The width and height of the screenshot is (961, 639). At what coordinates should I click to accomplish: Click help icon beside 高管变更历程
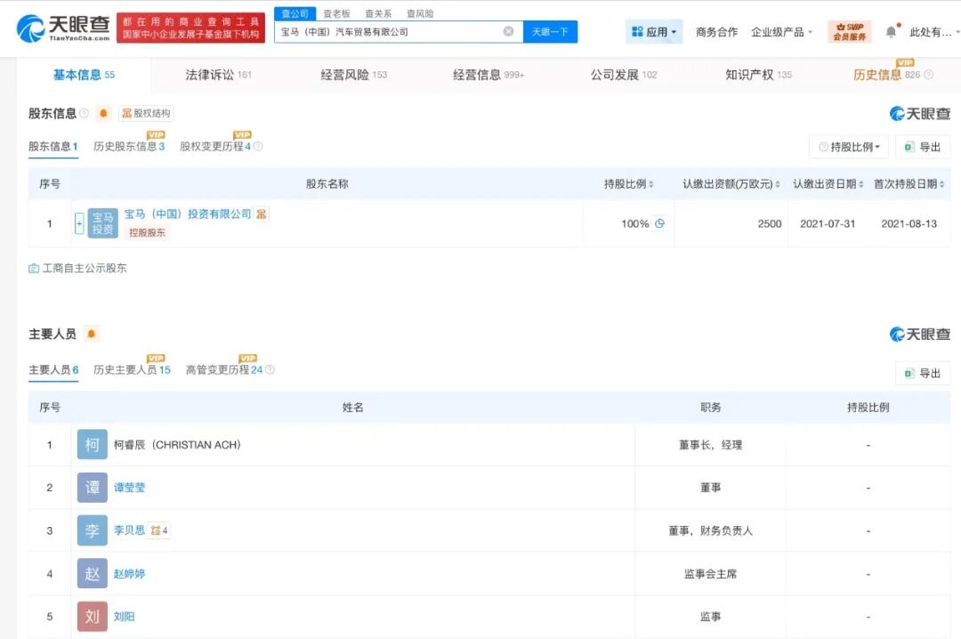[271, 370]
